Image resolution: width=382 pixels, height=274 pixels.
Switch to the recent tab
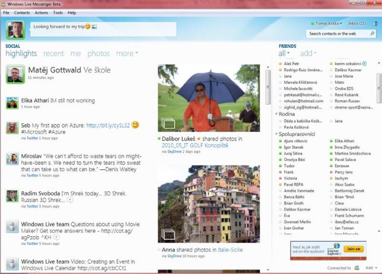click(x=53, y=54)
